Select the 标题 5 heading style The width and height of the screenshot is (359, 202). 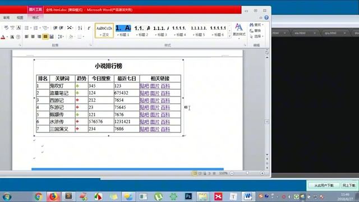tap(199, 30)
